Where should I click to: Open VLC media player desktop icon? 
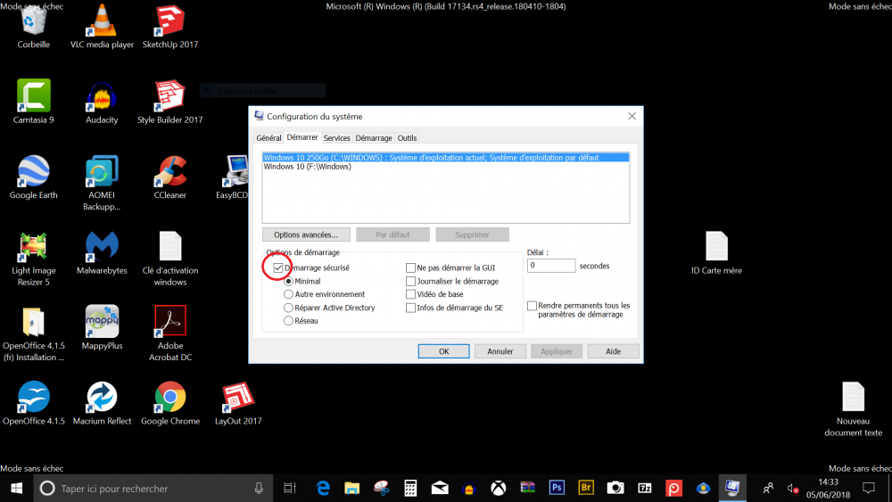(x=102, y=22)
